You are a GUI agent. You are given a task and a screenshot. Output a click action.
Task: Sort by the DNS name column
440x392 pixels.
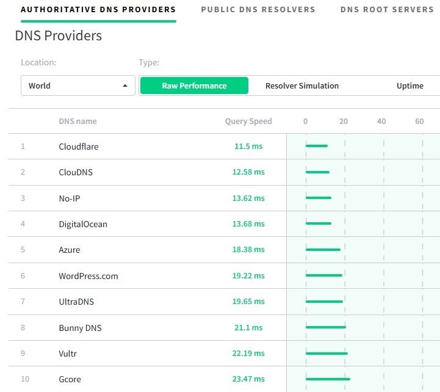pyautogui.click(x=78, y=121)
